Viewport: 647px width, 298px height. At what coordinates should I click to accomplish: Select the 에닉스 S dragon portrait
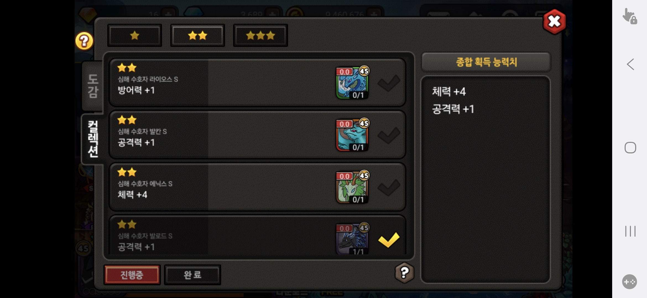point(352,187)
